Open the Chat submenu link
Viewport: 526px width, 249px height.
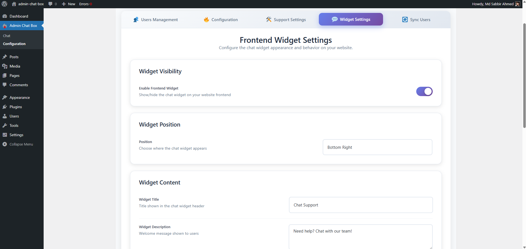[x=7, y=36]
